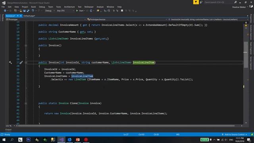254x143 pixels.
Task: Click the Navigate Backward arrow icon
Action: 5,11
